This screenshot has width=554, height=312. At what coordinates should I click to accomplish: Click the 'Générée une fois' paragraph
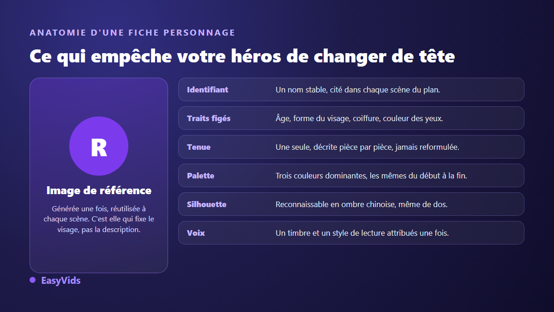(x=99, y=219)
